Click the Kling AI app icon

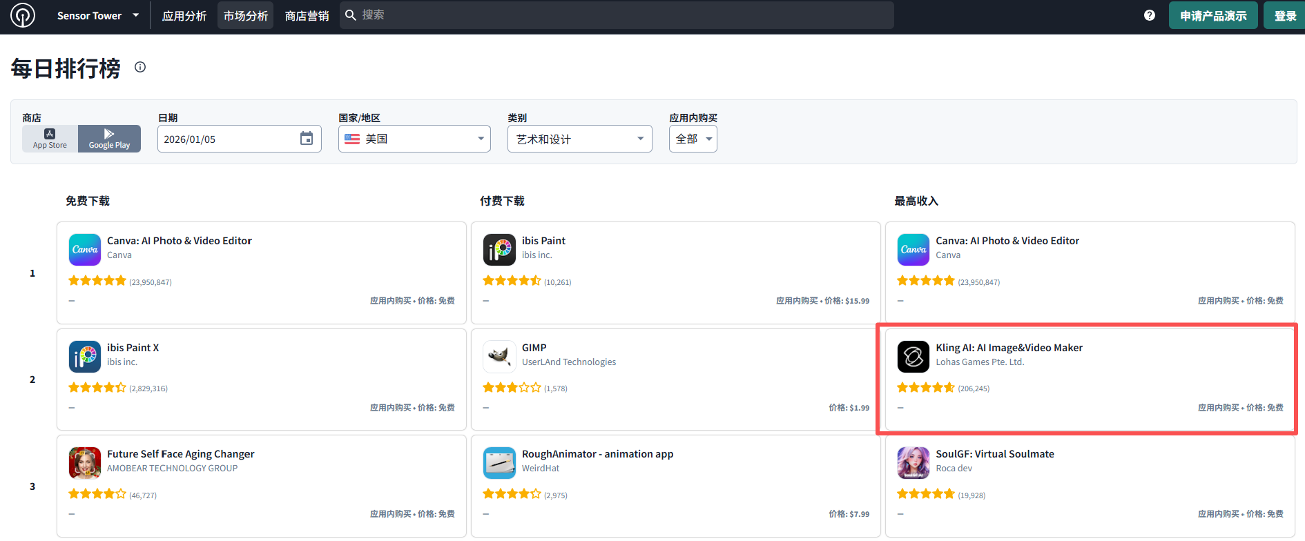(x=913, y=357)
